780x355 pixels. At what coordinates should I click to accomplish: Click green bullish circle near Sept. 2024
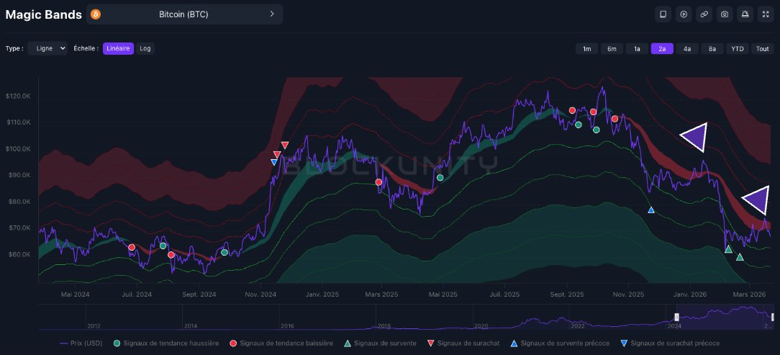pos(225,253)
